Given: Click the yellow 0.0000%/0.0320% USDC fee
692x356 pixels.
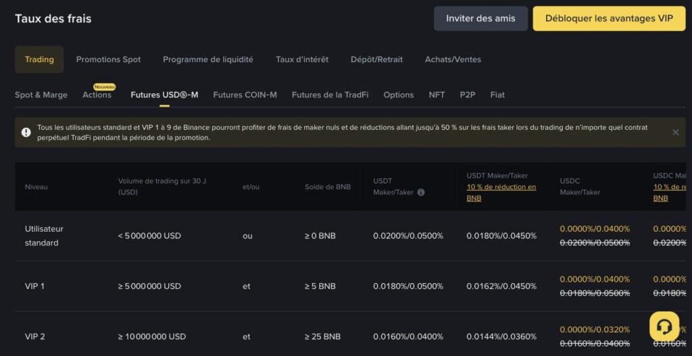Looking at the screenshot, I should tap(595, 330).
